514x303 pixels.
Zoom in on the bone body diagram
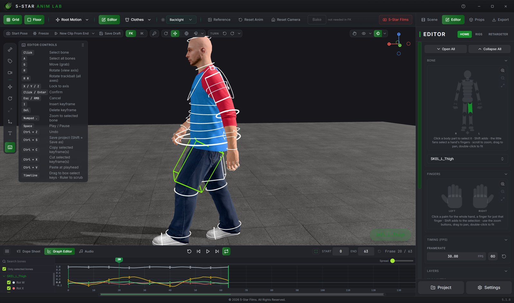click(503, 70)
